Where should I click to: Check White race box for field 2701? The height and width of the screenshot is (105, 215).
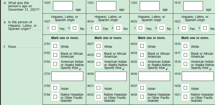55,46
